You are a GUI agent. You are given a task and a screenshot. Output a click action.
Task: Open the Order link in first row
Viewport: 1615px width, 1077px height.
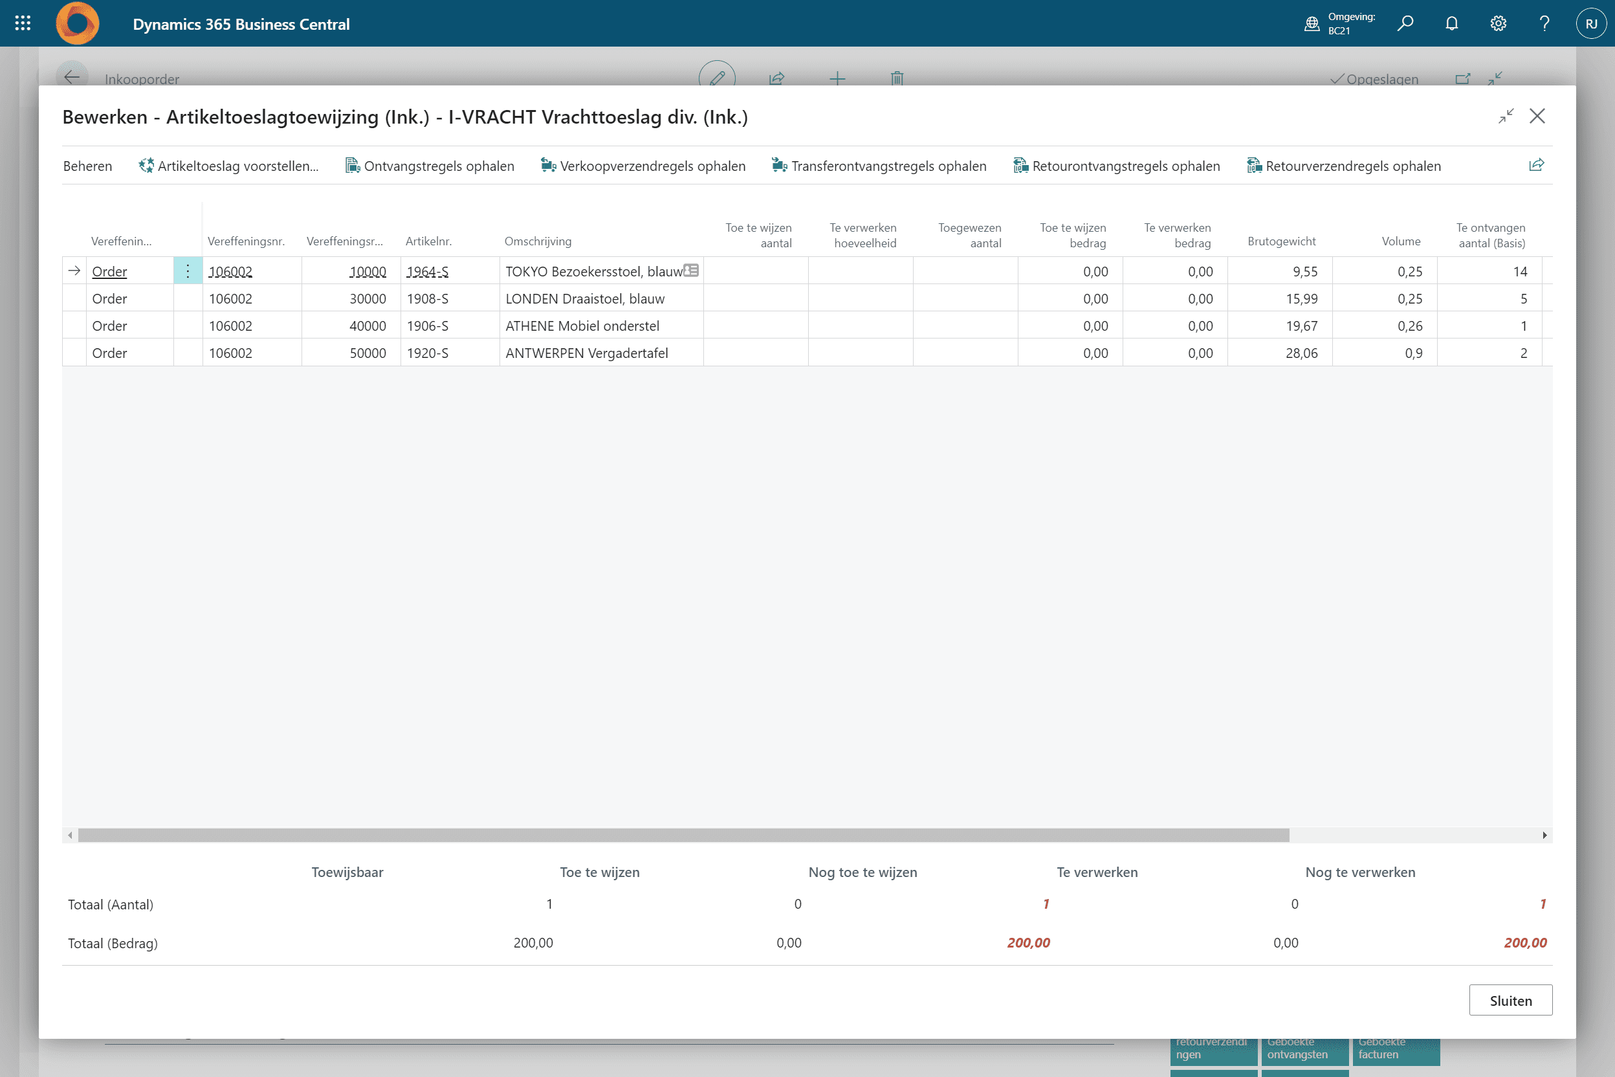(x=109, y=271)
